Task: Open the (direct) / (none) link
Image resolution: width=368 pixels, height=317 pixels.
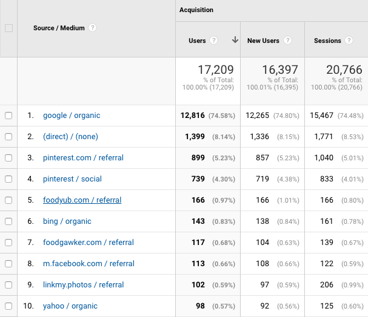Action: 70,137
